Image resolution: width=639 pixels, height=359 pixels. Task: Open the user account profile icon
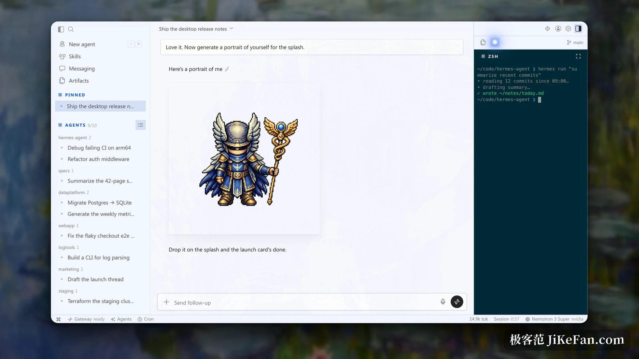558,29
